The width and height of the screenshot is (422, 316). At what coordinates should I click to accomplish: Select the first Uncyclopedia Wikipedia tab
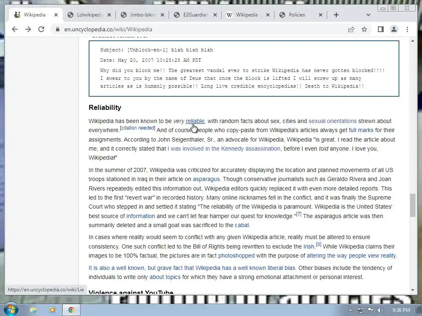point(36,15)
